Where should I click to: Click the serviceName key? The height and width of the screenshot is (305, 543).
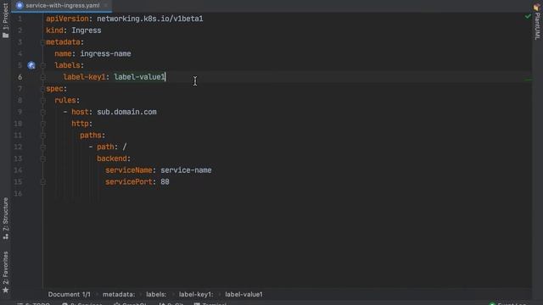pyautogui.click(x=129, y=170)
